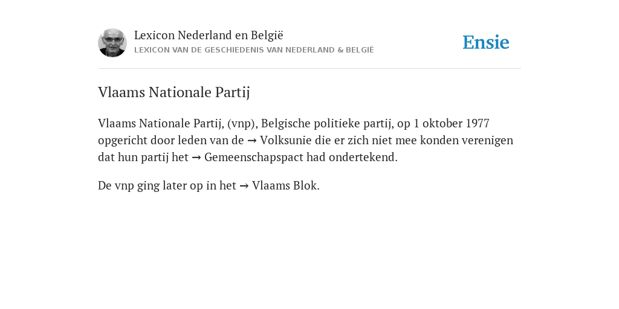The height and width of the screenshot is (309, 619).
Task: Click the horizontal divider under the header
Action: (x=309, y=69)
